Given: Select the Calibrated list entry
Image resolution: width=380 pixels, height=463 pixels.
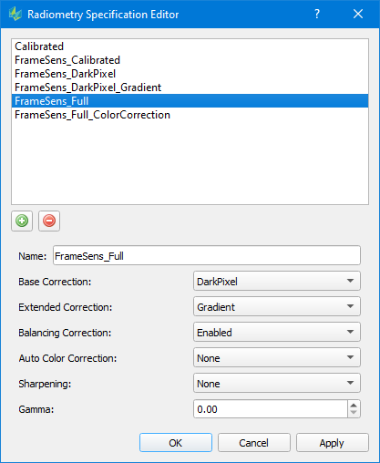Looking at the screenshot, I should pyautogui.click(x=190, y=46).
